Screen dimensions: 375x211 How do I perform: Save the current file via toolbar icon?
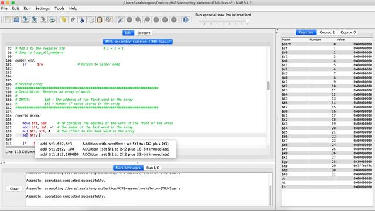(x=25, y=19)
